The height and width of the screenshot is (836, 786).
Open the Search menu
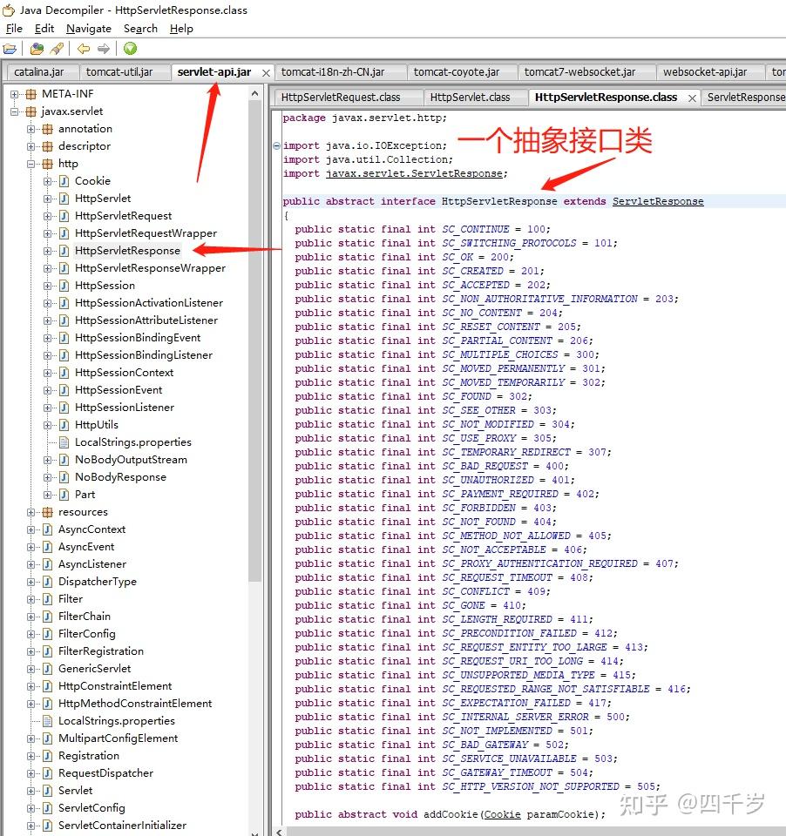140,29
